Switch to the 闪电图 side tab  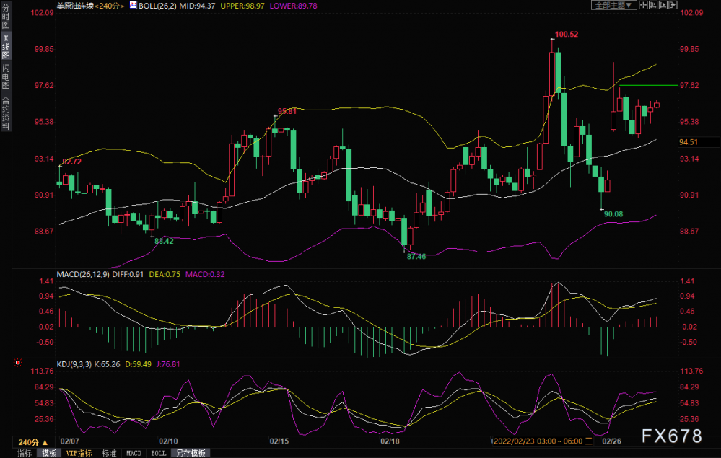tap(6, 76)
